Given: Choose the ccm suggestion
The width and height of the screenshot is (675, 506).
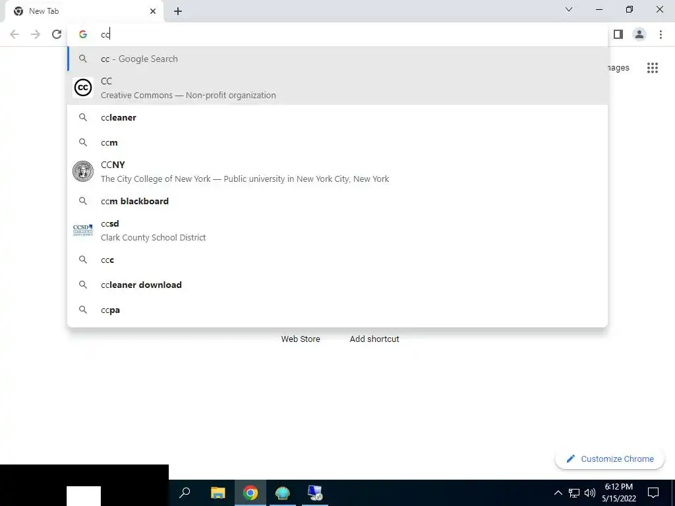Looking at the screenshot, I should 337,142.
